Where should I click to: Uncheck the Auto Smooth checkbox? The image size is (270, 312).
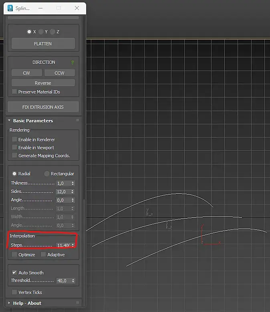[14, 272]
